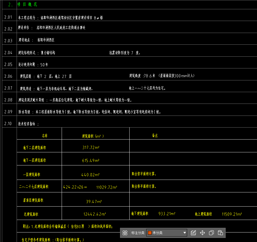
Task: Pick the 抗震设防烈度为 7 度 text
Action: [125, 53]
